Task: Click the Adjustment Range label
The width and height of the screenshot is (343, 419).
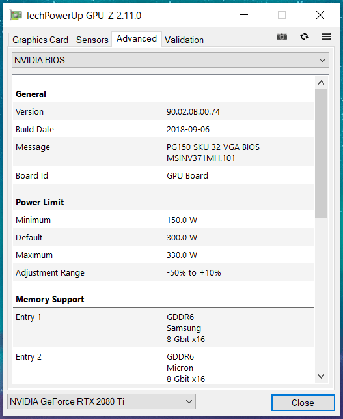Action: tap(50, 273)
